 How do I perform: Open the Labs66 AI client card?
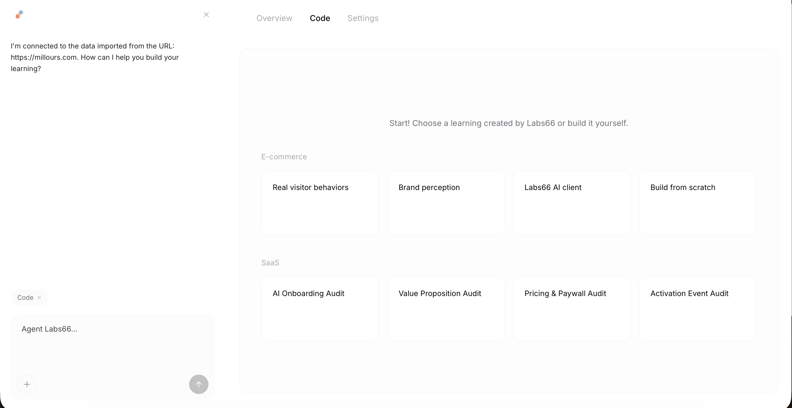tap(572, 203)
